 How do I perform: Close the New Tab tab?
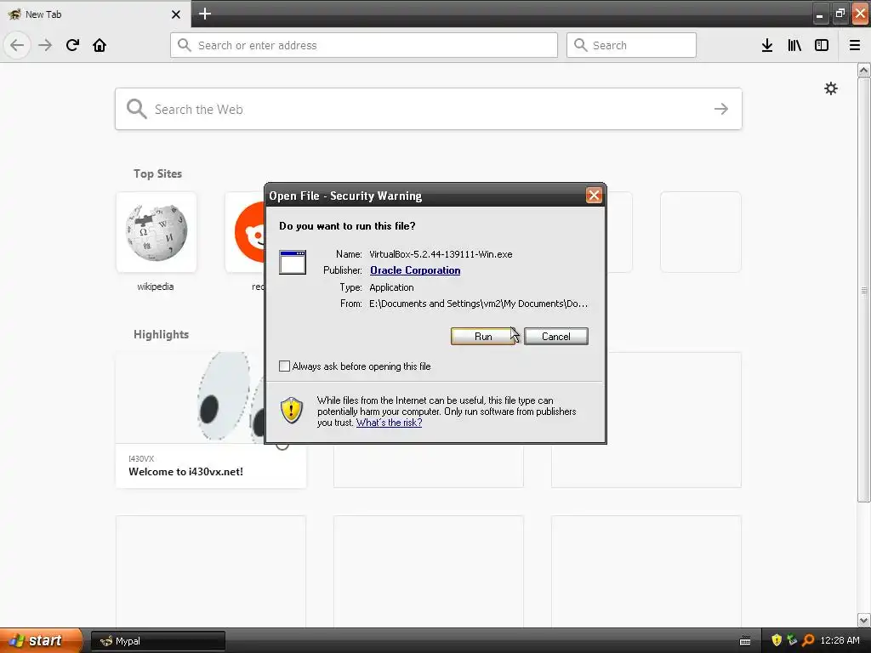[x=176, y=14]
